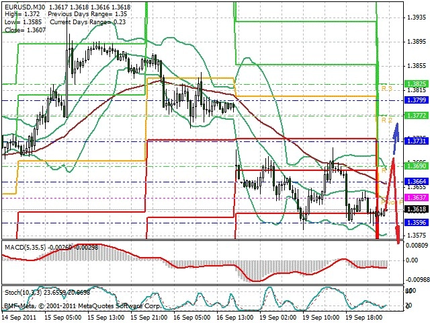Select the 1.3690 green price tag
This screenshot has width=430, height=323.
coord(417,166)
